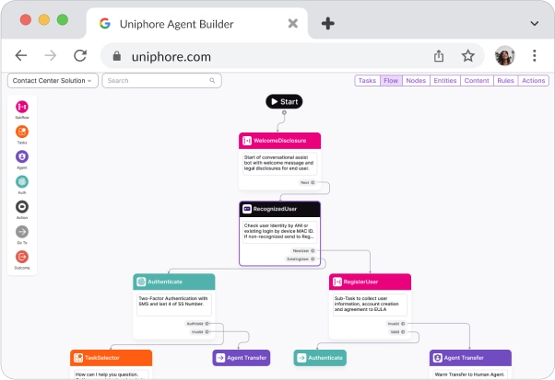The image size is (555, 380).
Task: Select the Go To arrow icon
Action: 21,232
